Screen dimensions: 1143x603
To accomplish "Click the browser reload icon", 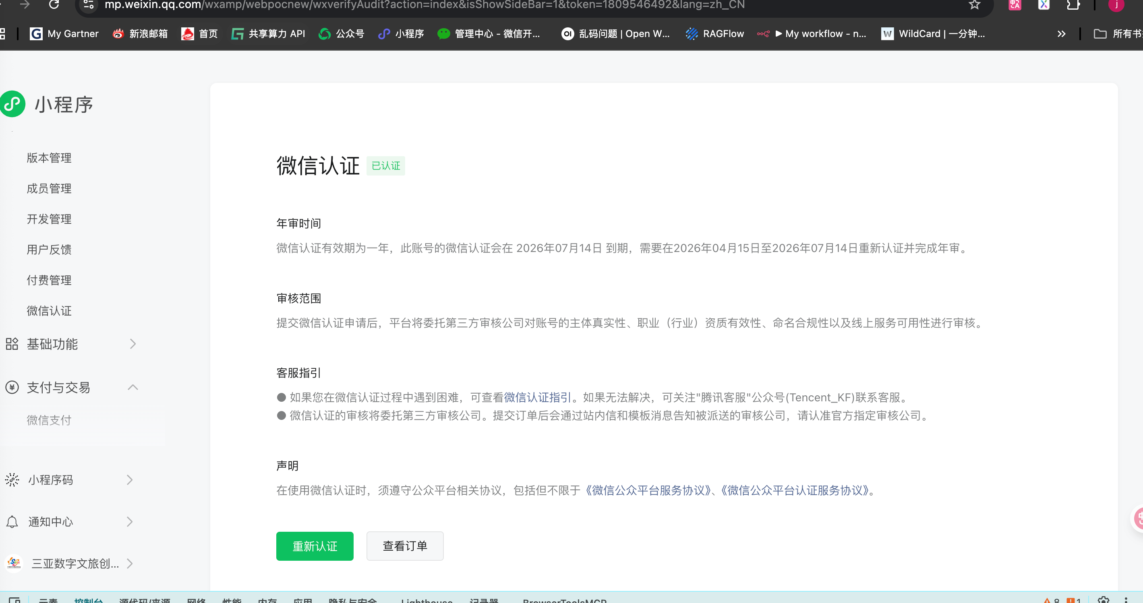I will 54,4.
